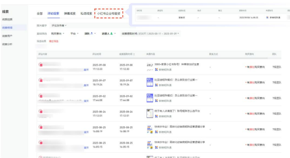Viewport: 290px width, 158px height.
Task: Click commenter avatar in the 2025-08-25 16:05:15 row
Action: coord(41,143)
